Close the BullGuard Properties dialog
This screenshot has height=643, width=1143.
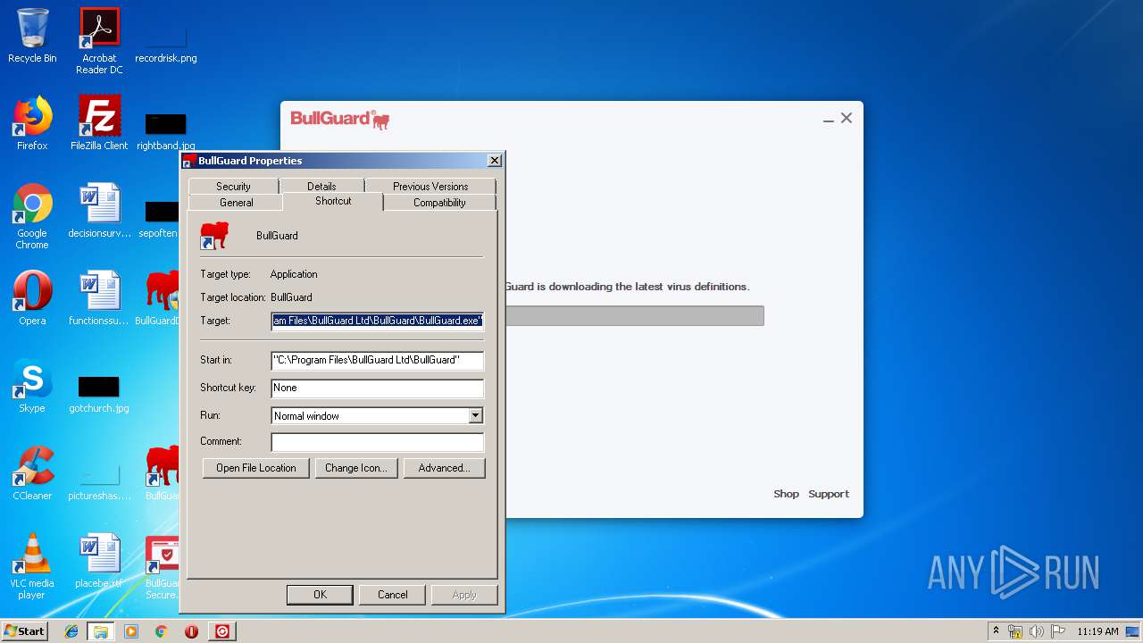(494, 161)
